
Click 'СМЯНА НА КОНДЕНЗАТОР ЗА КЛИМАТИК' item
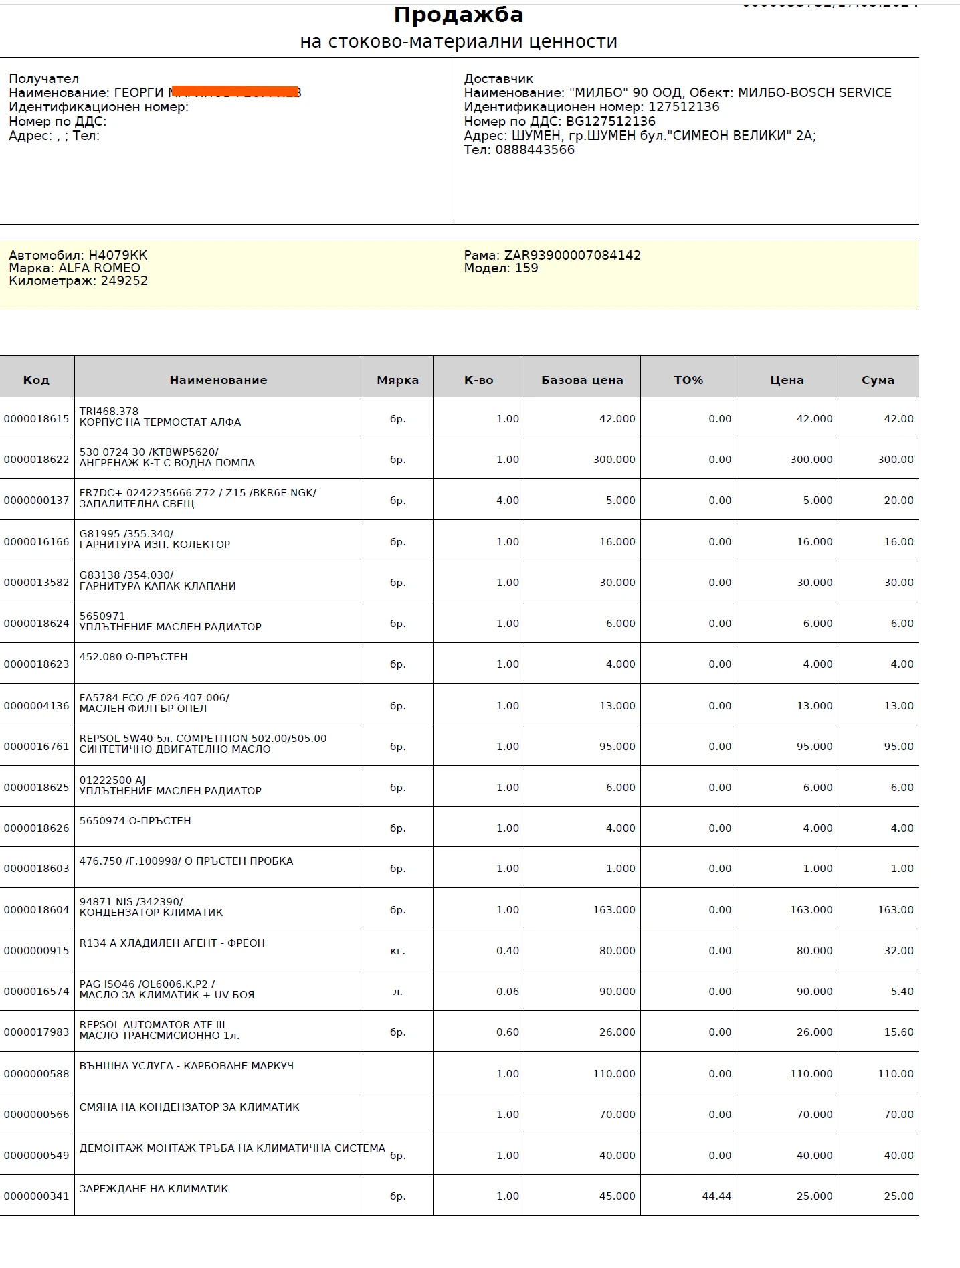[x=189, y=1107]
